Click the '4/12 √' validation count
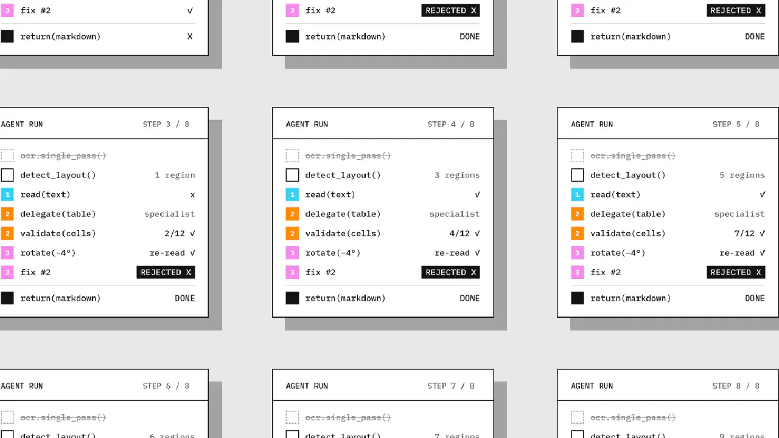 (x=464, y=233)
